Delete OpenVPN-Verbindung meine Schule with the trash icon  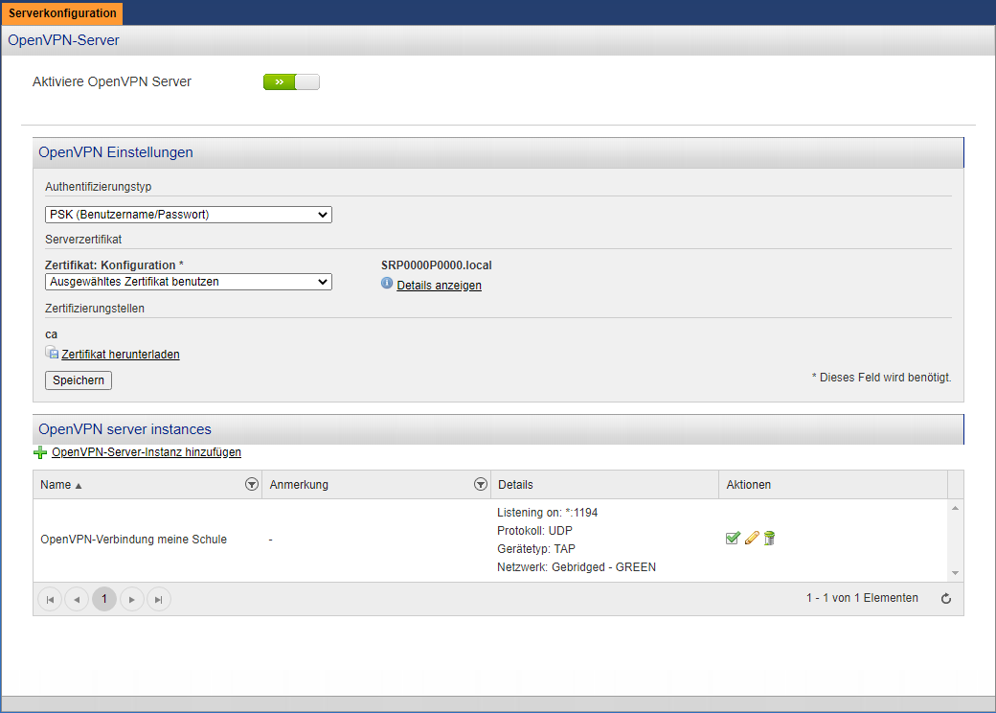pos(769,539)
